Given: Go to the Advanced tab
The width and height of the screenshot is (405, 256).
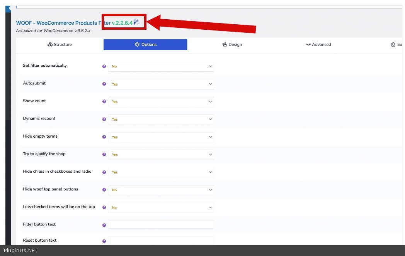Looking at the screenshot, I should pyautogui.click(x=318, y=45).
